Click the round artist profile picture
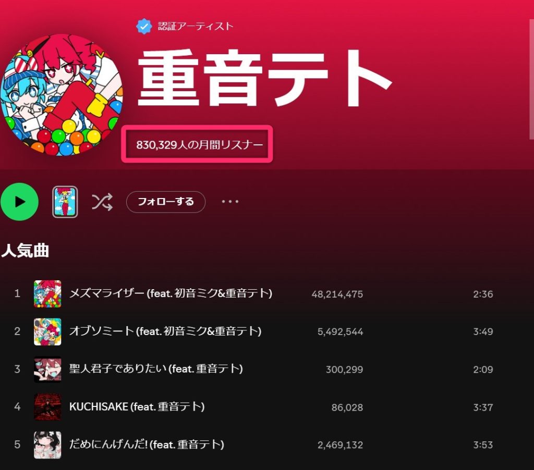 [60, 95]
